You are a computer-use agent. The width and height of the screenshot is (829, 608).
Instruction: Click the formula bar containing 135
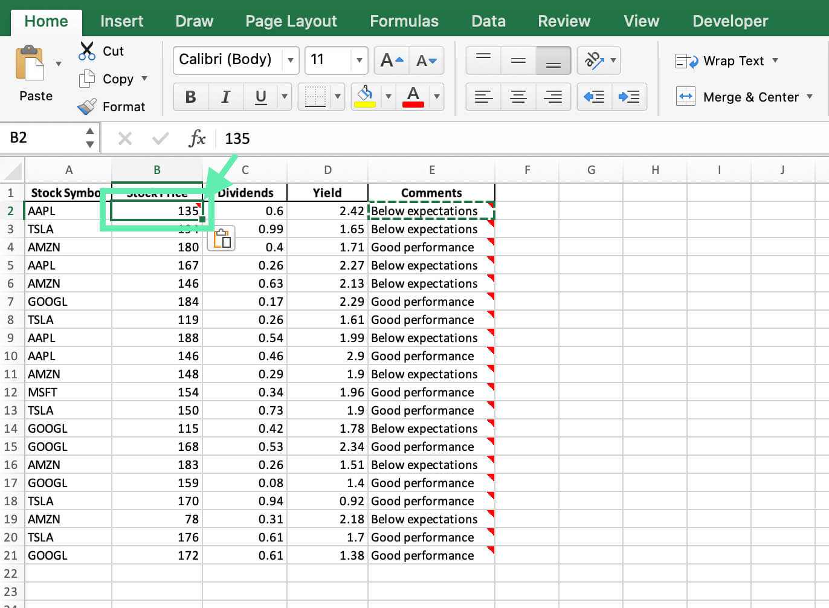(x=523, y=139)
